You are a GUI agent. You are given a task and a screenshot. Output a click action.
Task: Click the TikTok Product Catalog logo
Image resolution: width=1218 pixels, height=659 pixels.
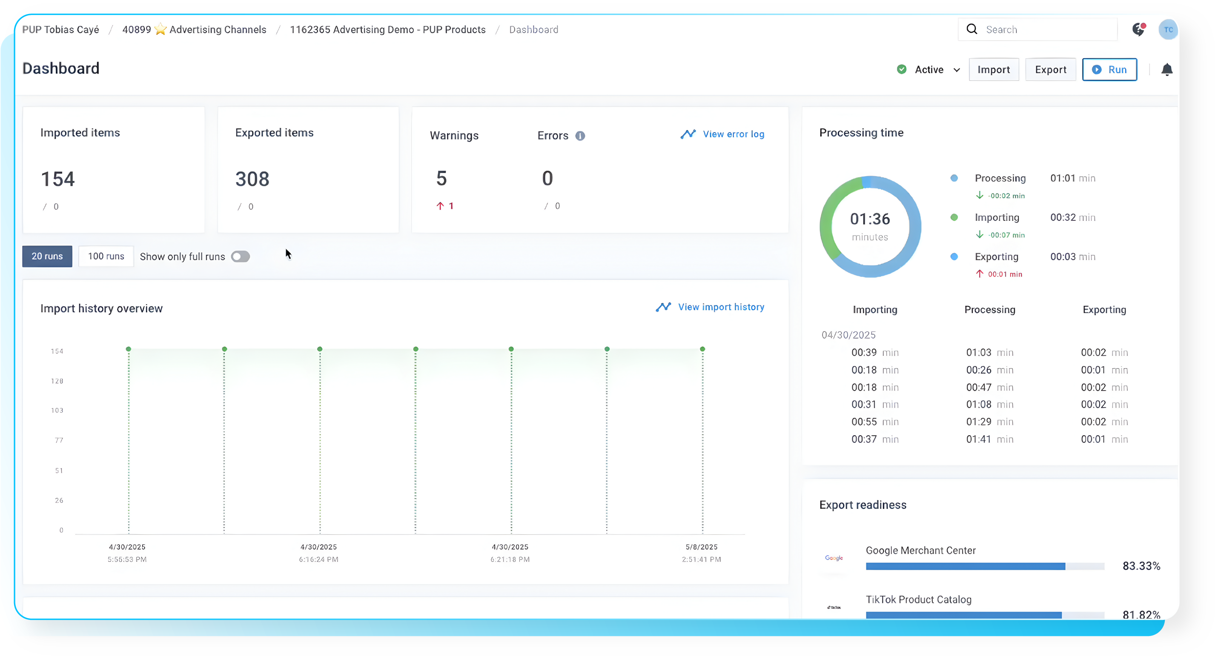834,608
